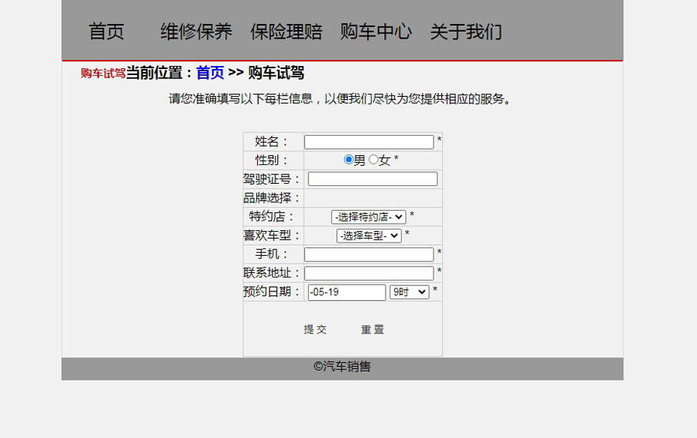Open the 首页 navigation menu item

[106, 32]
